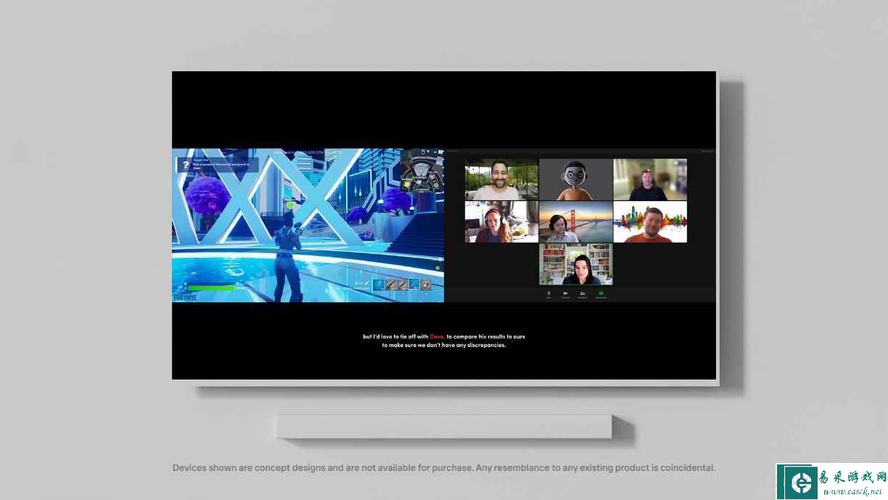Click the colorful skyline background participant
Viewport: 888px width, 500px height.
(x=650, y=222)
